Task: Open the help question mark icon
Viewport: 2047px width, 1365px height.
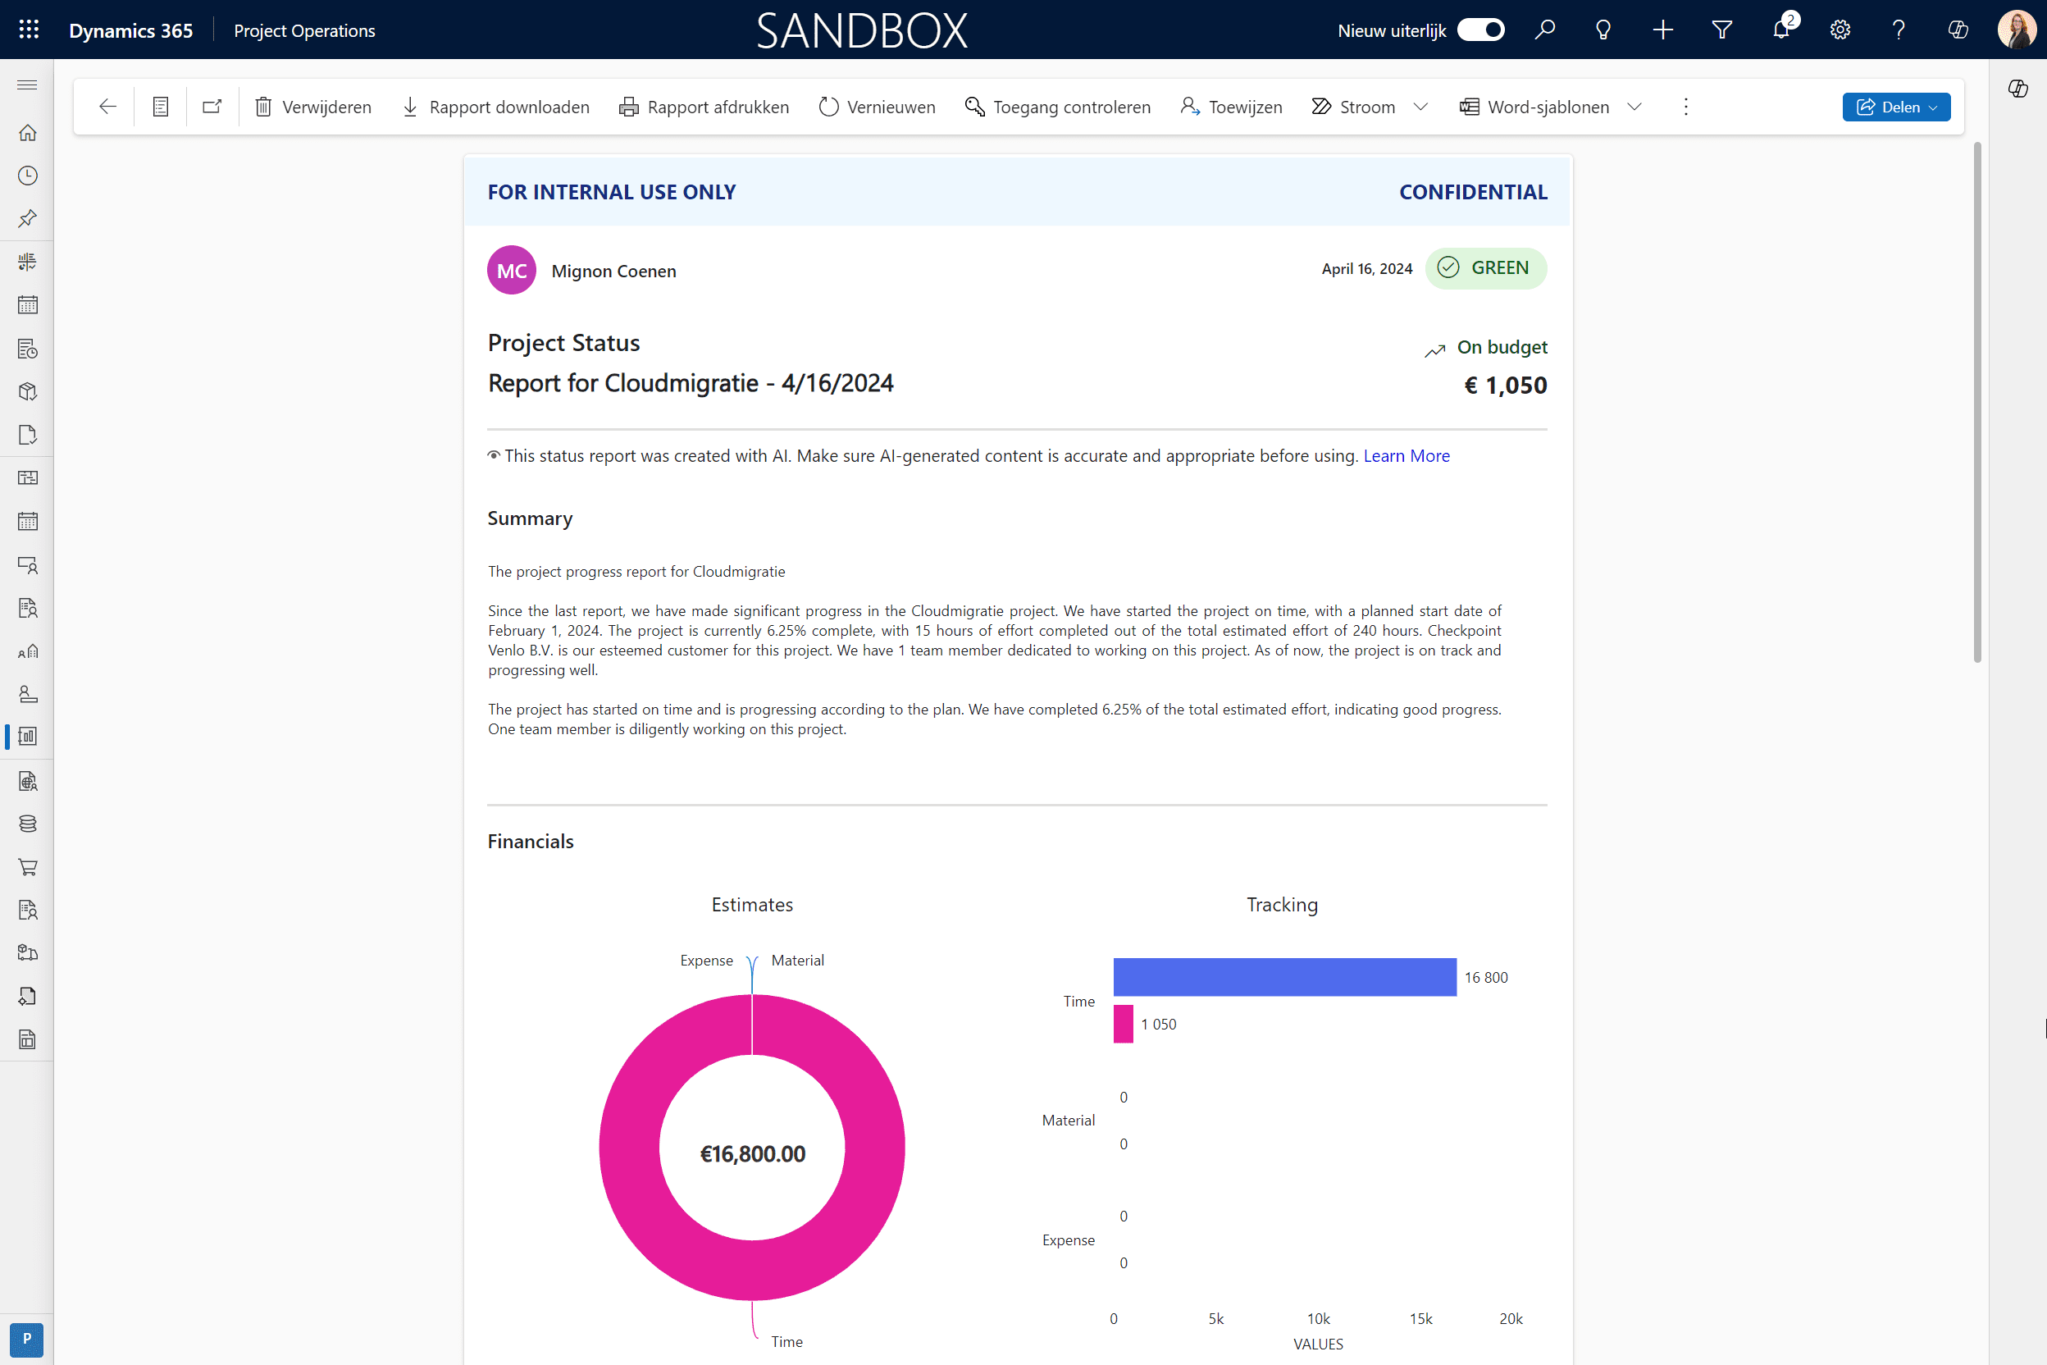Action: tap(1899, 30)
